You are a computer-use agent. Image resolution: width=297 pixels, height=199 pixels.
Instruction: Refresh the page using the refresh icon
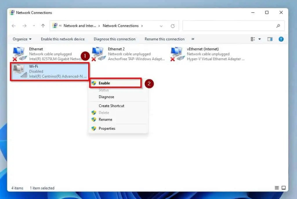(x=173, y=26)
